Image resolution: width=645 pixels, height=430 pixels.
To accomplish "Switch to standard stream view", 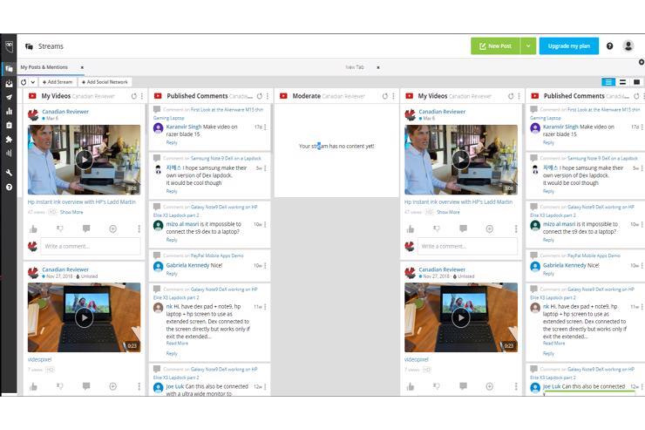I will pyautogui.click(x=608, y=82).
